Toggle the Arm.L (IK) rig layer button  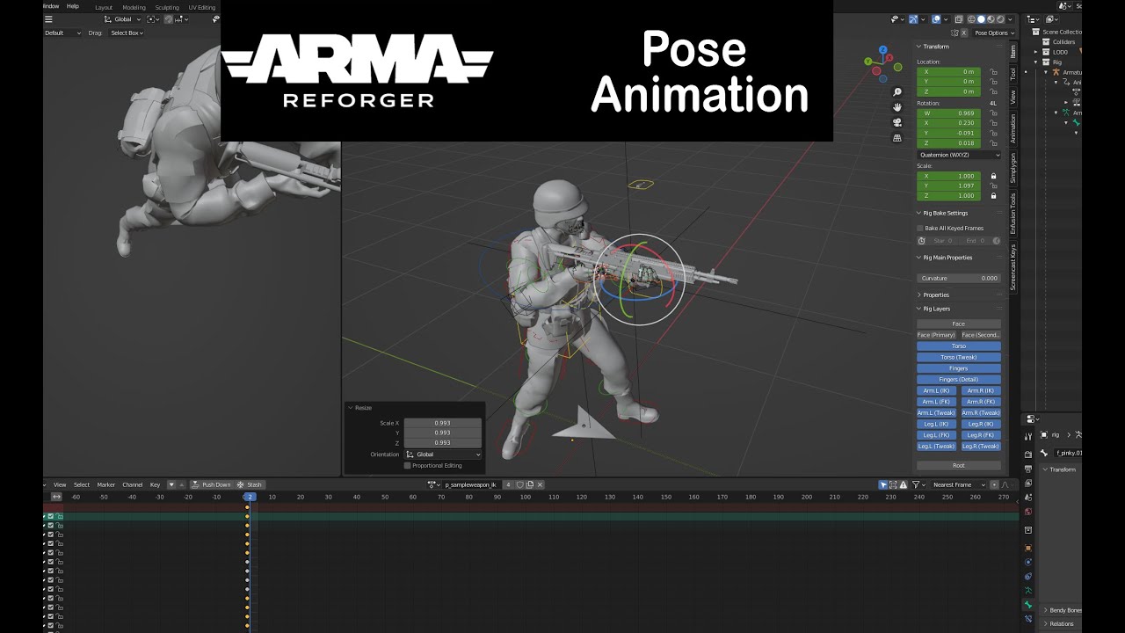tap(936, 390)
